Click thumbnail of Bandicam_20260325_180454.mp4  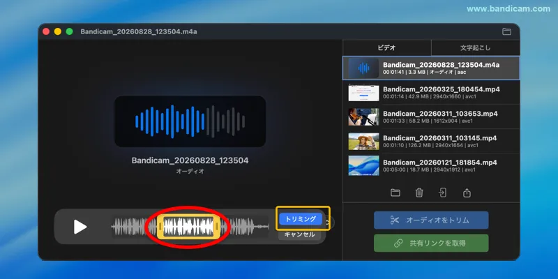363,93
